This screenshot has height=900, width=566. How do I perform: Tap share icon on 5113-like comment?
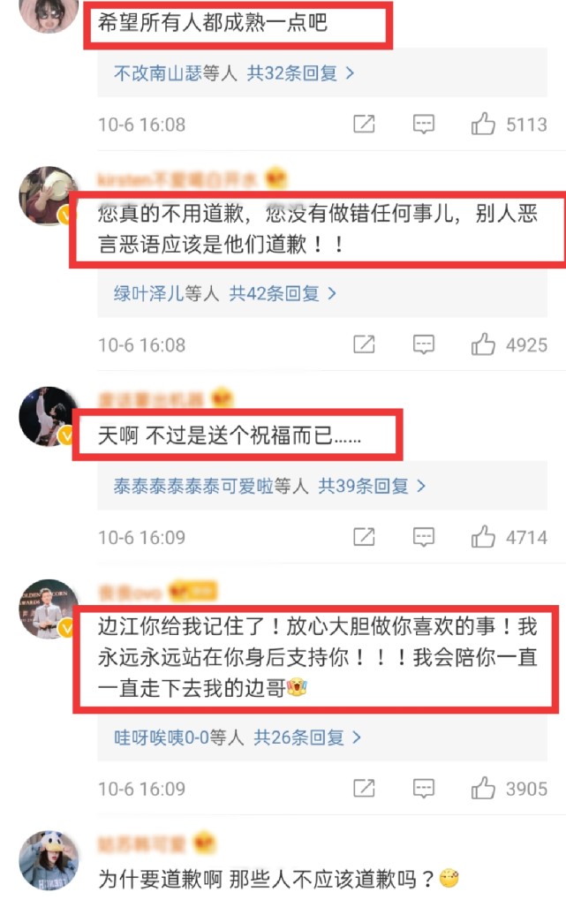point(364,124)
